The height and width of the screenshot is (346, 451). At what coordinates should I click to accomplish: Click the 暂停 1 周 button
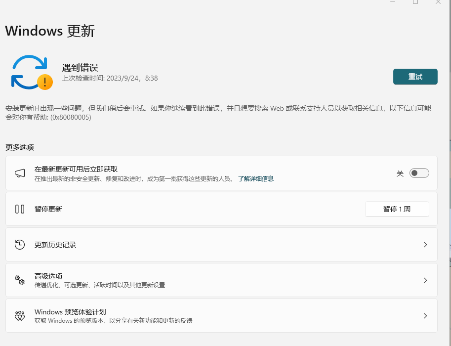click(397, 209)
